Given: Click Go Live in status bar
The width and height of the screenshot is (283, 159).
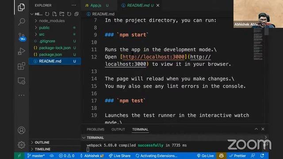Looking at the screenshot, I should click(205, 156).
